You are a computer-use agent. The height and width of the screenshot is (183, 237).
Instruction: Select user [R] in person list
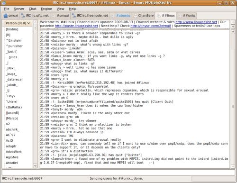(8, 35)
